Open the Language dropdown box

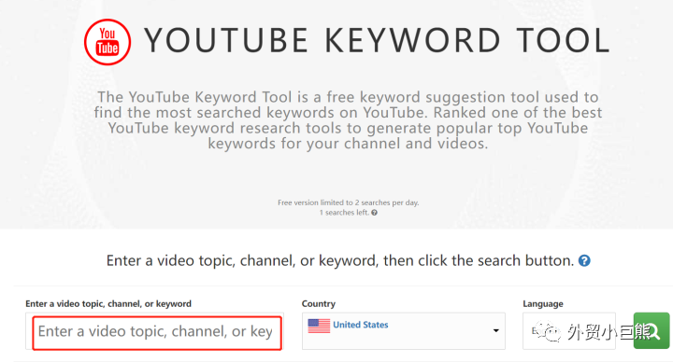pyautogui.click(x=569, y=330)
